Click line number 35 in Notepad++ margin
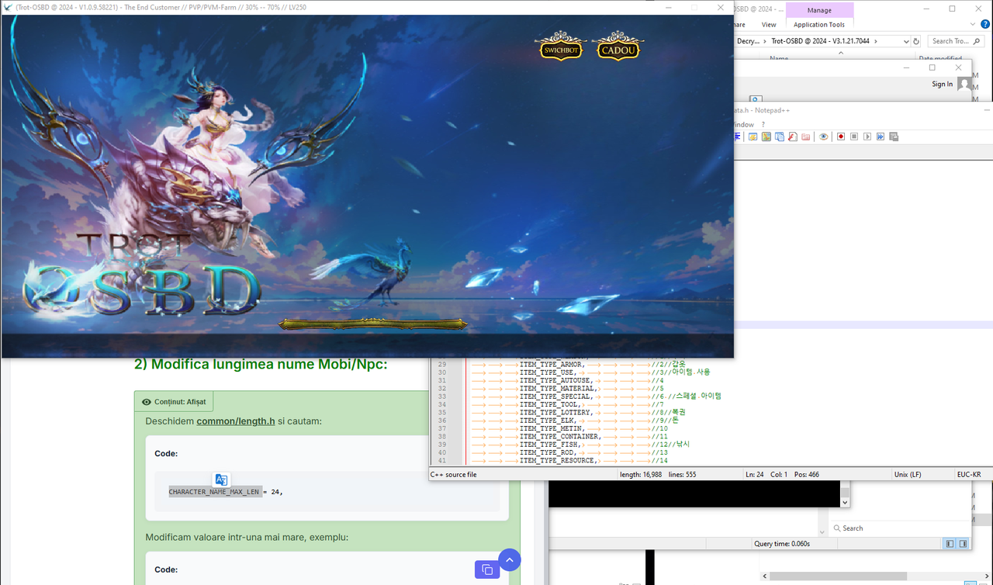Image resolution: width=993 pixels, height=585 pixels. point(442,412)
